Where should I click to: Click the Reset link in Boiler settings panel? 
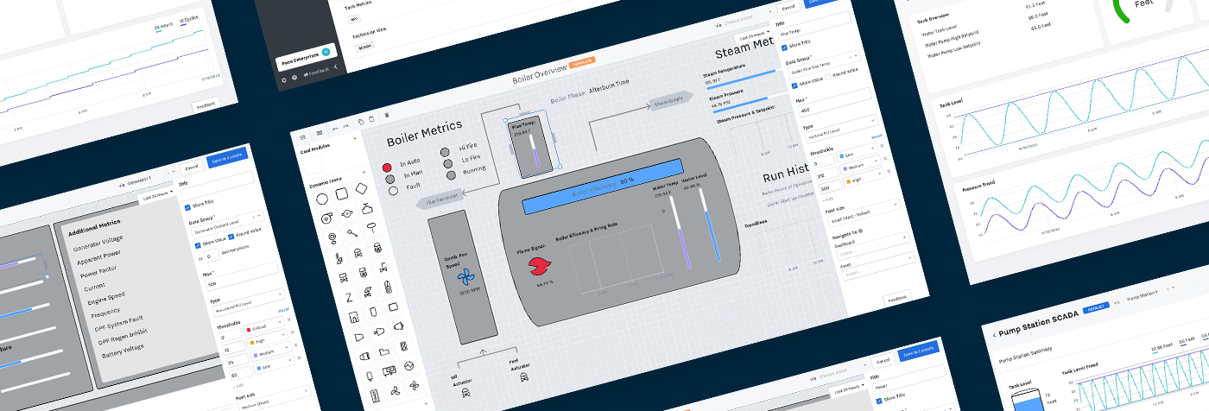point(877,136)
